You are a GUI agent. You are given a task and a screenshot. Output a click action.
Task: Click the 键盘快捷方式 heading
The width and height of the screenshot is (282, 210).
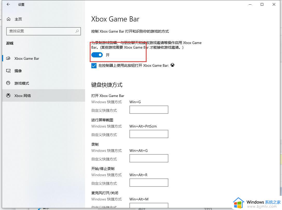107,85
